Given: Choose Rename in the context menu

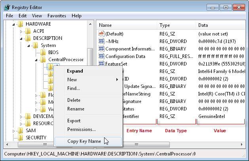Looking at the screenshot, I should pos(88,109).
